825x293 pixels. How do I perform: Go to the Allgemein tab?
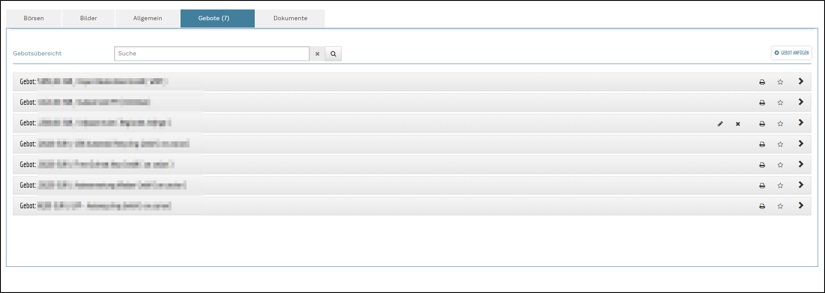147,18
